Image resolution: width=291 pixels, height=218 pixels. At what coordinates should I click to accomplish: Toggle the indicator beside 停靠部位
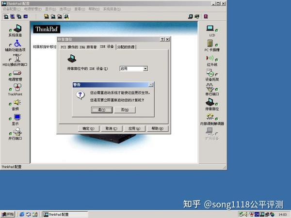click(217, 104)
